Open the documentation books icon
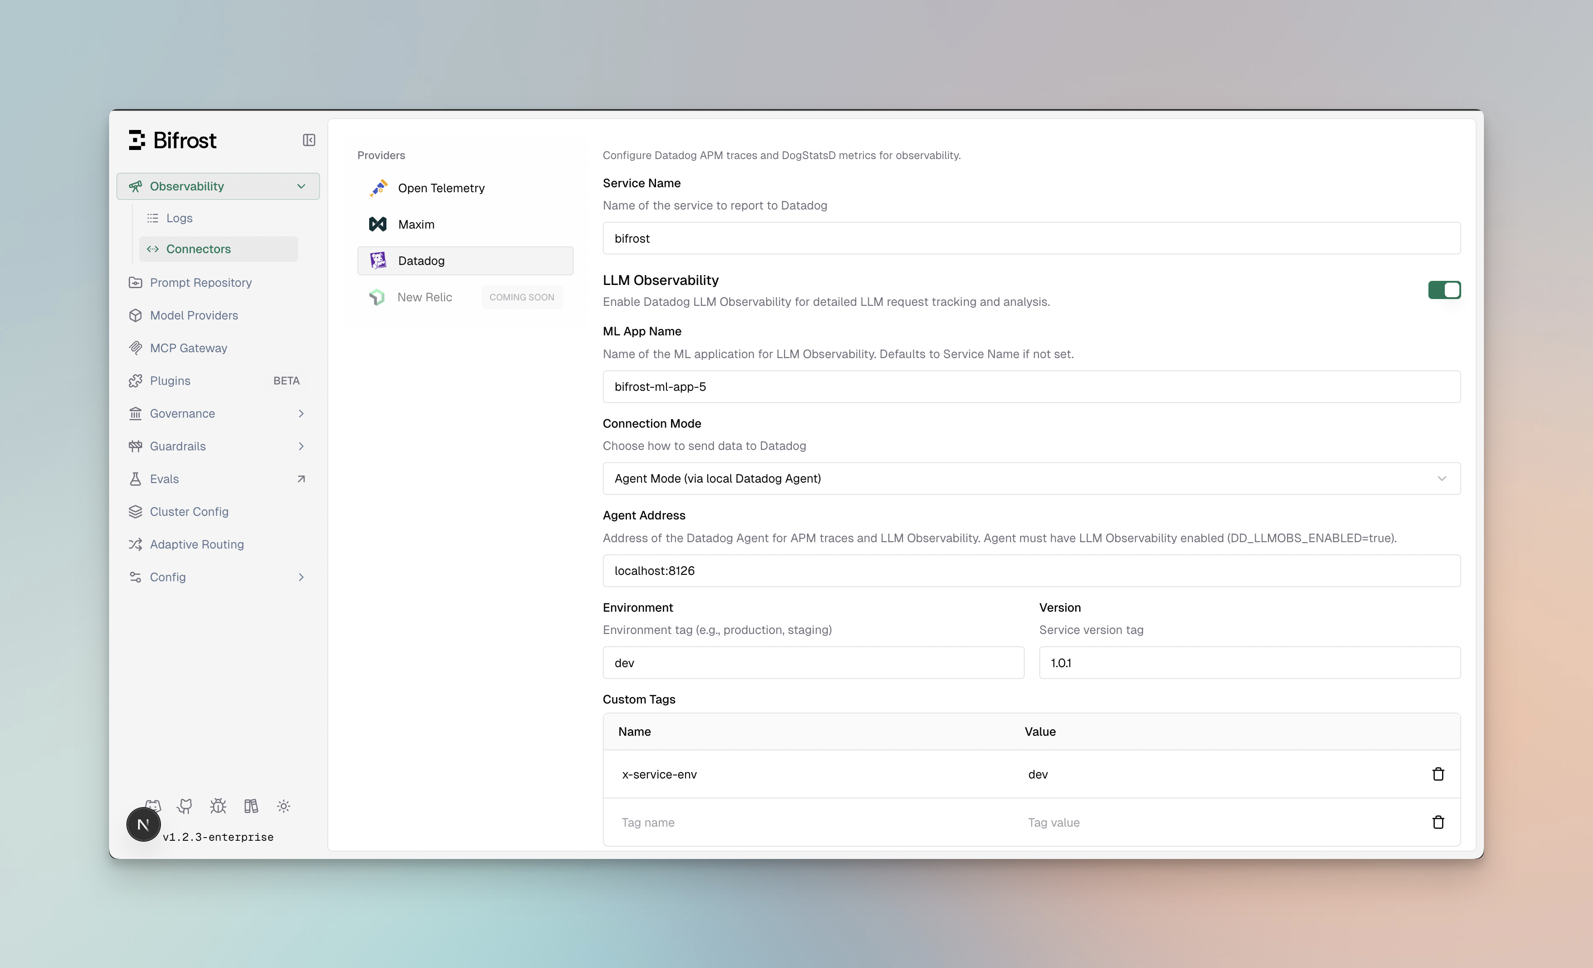Image resolution: width=1593 pixels, height=968 pixels. [251, 806]
